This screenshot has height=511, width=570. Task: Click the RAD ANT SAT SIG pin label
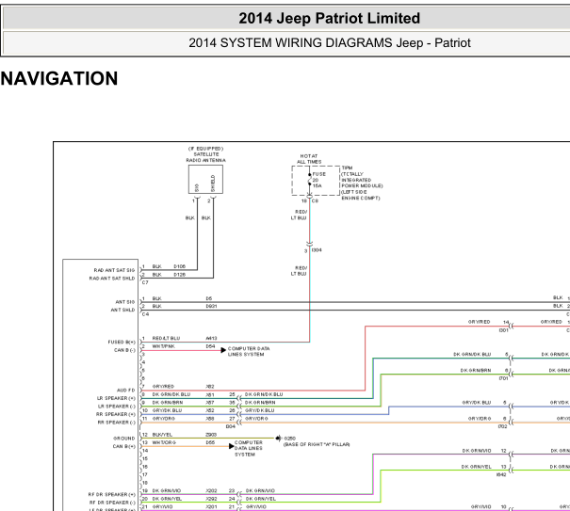tap(114, 270)
